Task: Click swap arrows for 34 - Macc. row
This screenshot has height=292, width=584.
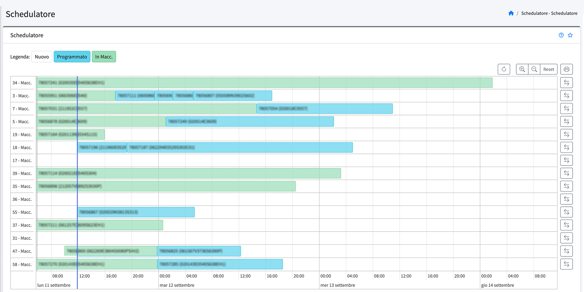Action: pyautogui.click(x=566, y=83)
